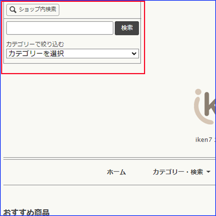Click the magnifying glass search icon

(13, 10)
